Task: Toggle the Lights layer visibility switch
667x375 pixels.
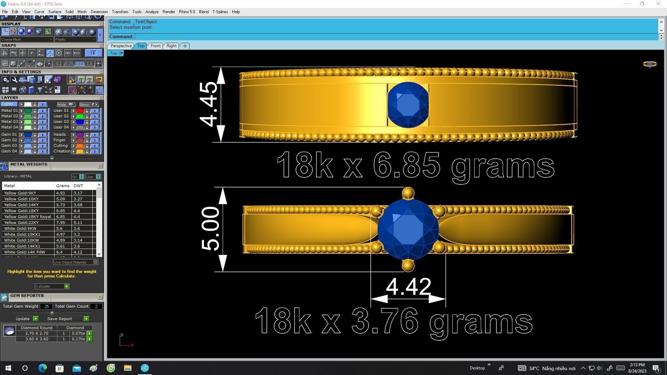Action: pos(42,105)
